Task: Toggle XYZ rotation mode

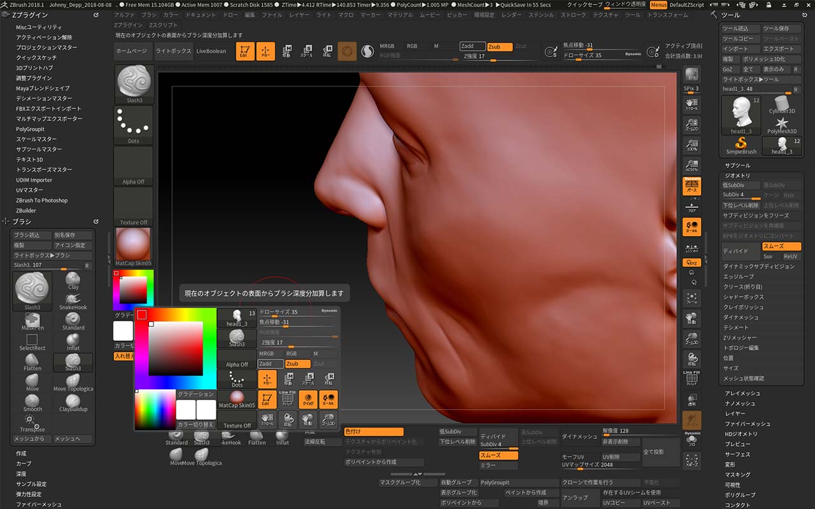Action: point(691,263)
